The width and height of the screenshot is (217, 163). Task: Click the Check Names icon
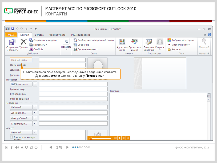[x=135, y=42]
